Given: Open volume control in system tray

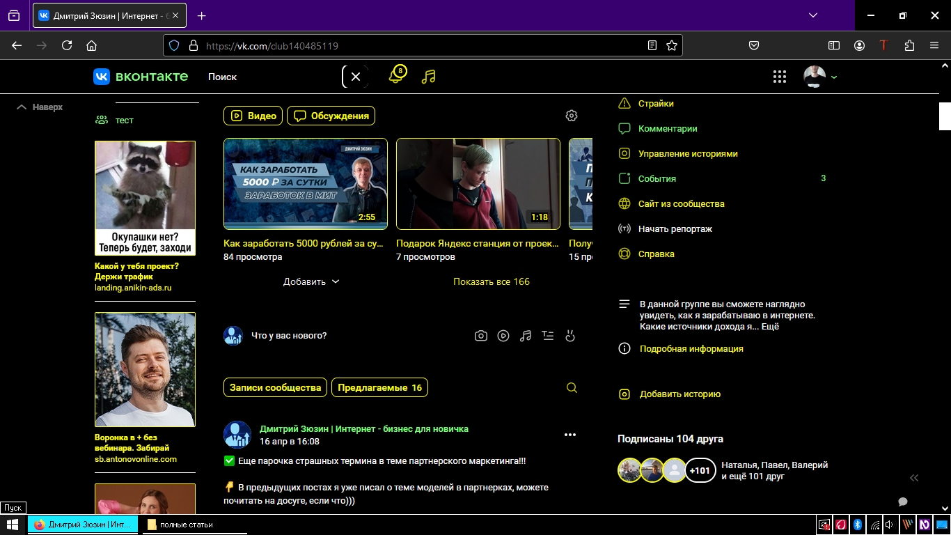Looking at the screenshot, I should [x=889, y=525].
